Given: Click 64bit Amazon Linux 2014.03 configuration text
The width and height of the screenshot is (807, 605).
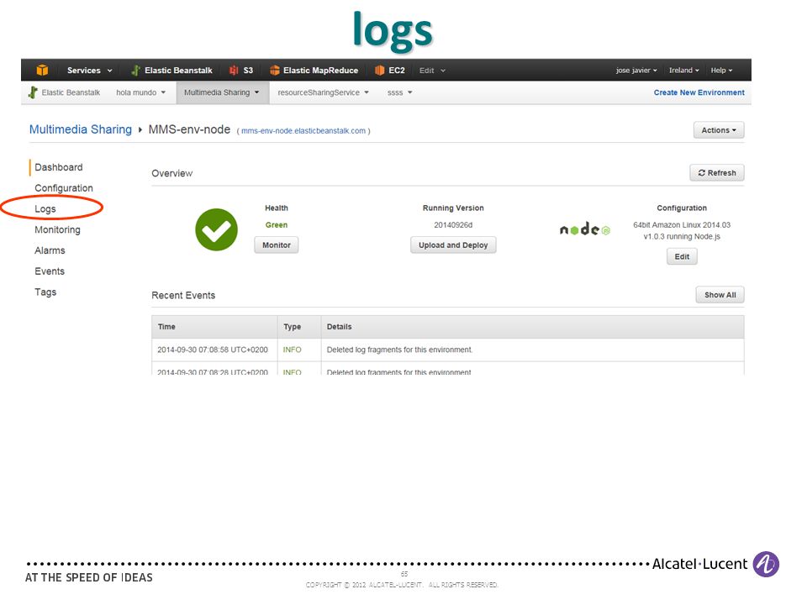Looking at the screenshot, I should point(682,225).
